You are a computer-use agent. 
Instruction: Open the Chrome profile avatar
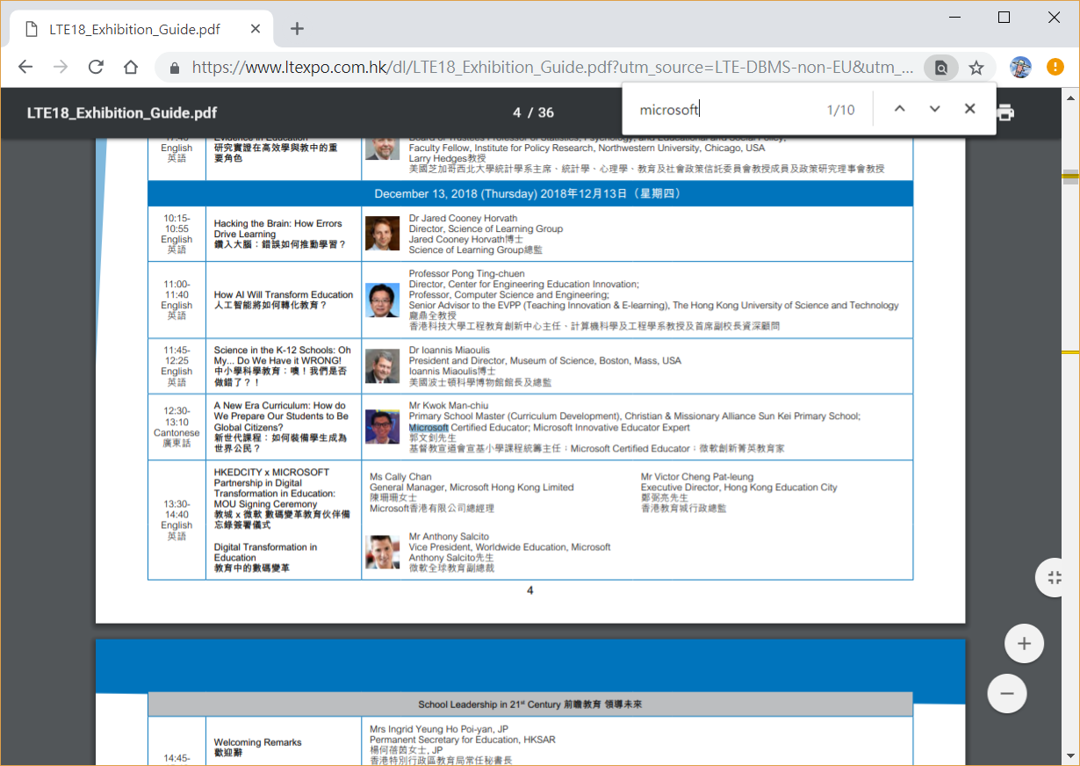point(1020,68)
